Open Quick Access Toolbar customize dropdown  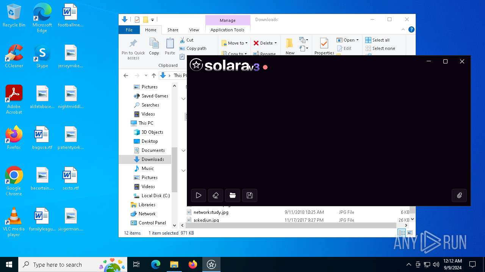coord(152,20)
